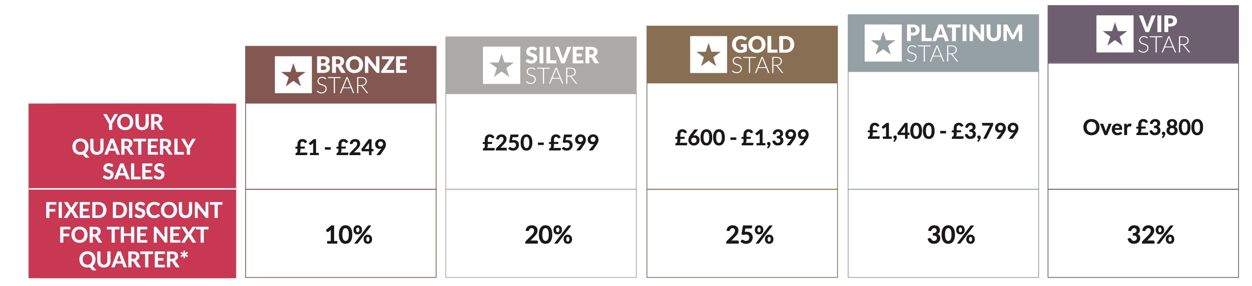Viewport: 1252px width, 286px height.
Task: Click the 10% discount cell
Action: 348,235
